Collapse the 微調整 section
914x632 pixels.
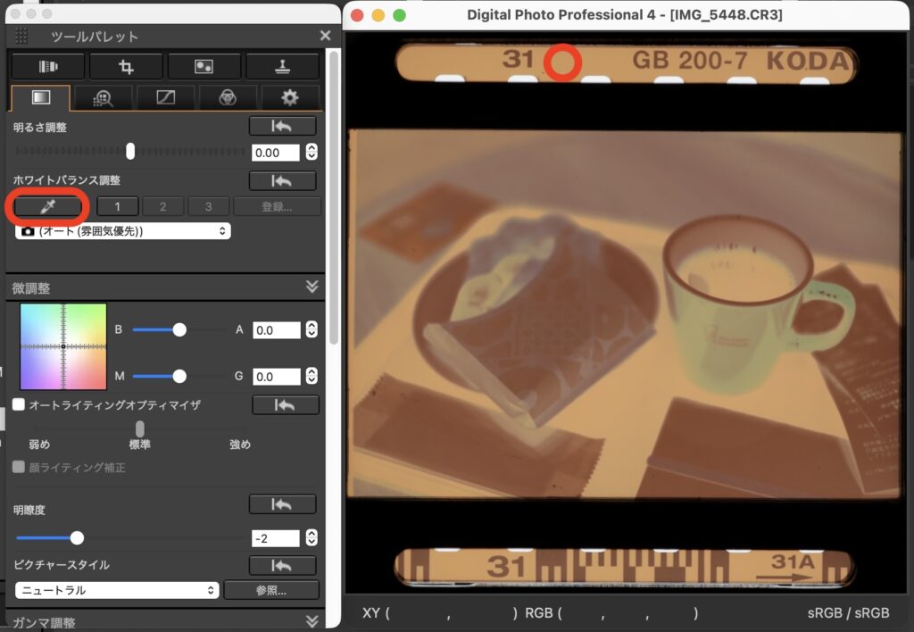pyautogui.click(x=312, y=287)
